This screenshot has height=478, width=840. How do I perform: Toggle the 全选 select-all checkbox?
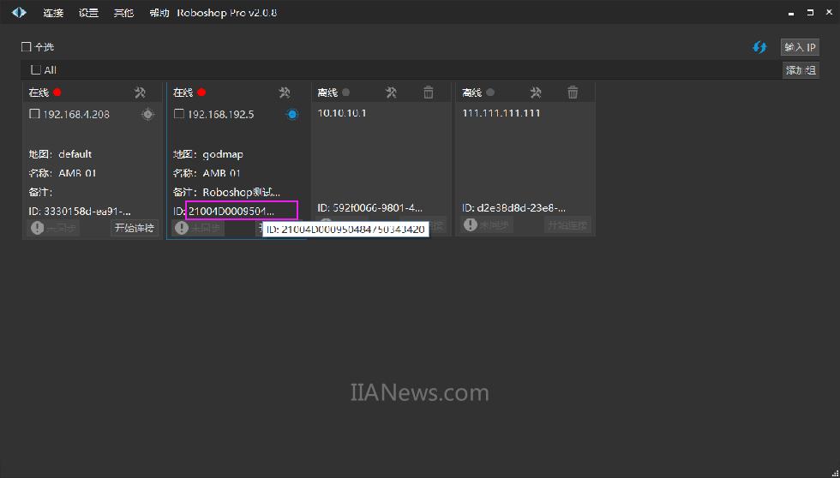27,47
